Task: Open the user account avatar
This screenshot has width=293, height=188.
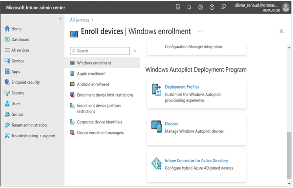Action: [287, 7]
